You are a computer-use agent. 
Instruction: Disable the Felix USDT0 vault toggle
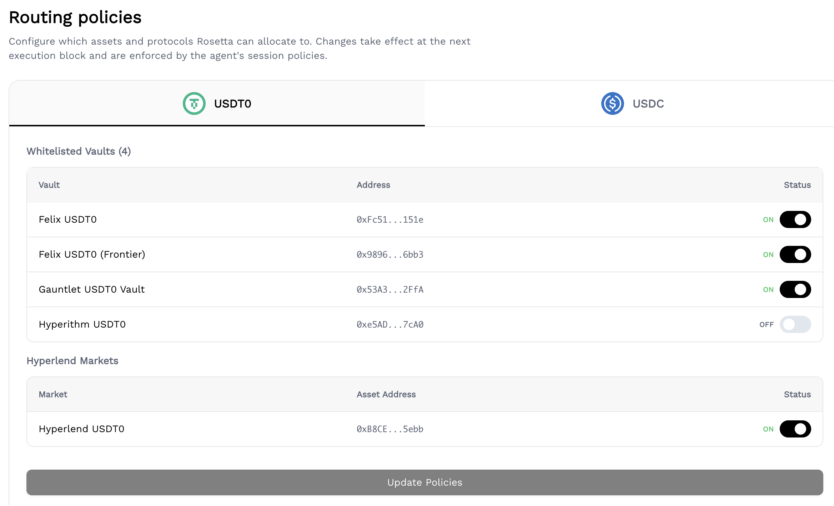click(x=795, y=219)
